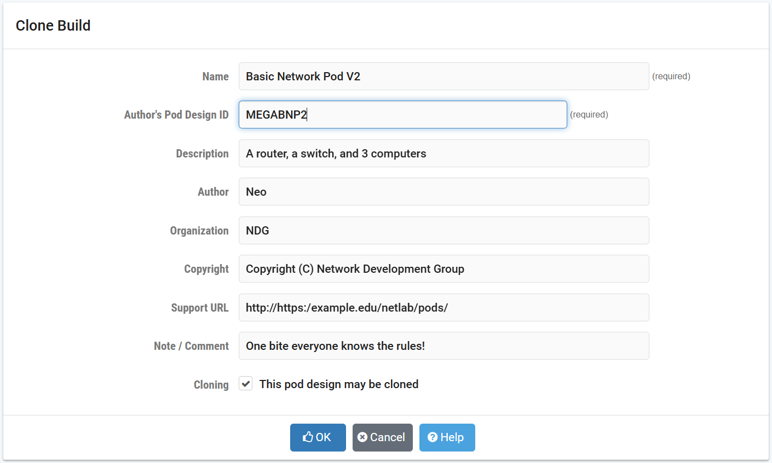This screenshot has width=772, height=463.
Task: Focus the Organization field with NDG
Action: [x=443, y=231]
